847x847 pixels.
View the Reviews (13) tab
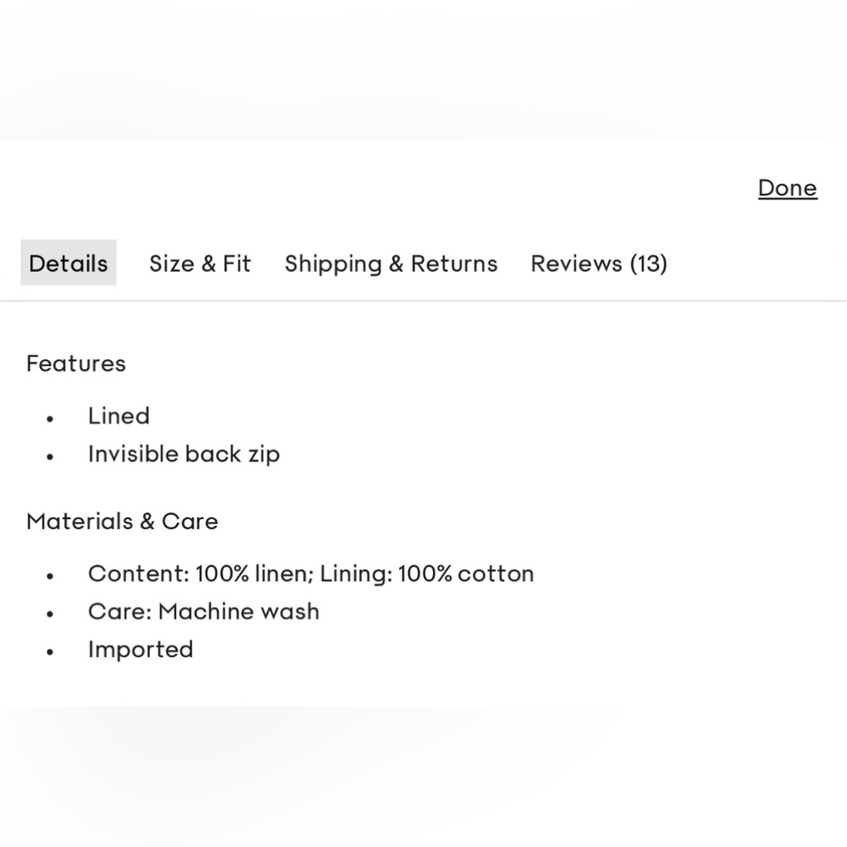coord(599,263)
